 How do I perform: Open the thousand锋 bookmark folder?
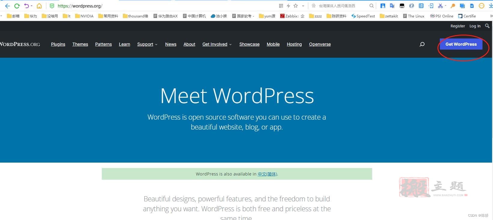[x=135, y=16]
